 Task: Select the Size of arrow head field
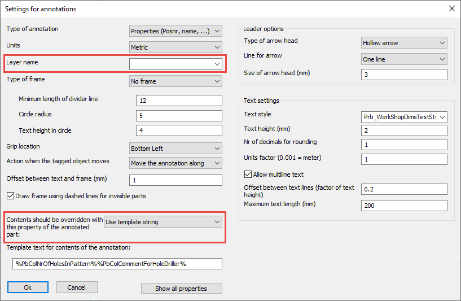point(403,75)
